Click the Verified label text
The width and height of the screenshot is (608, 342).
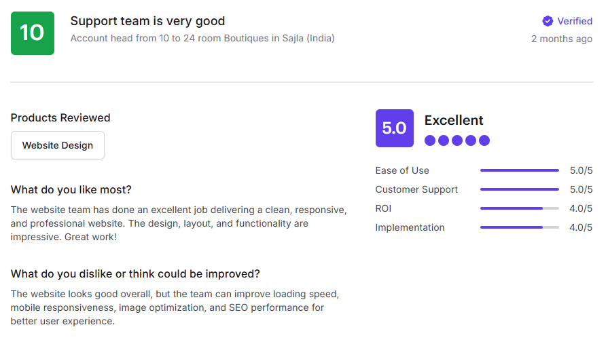(x=575, y=21)
